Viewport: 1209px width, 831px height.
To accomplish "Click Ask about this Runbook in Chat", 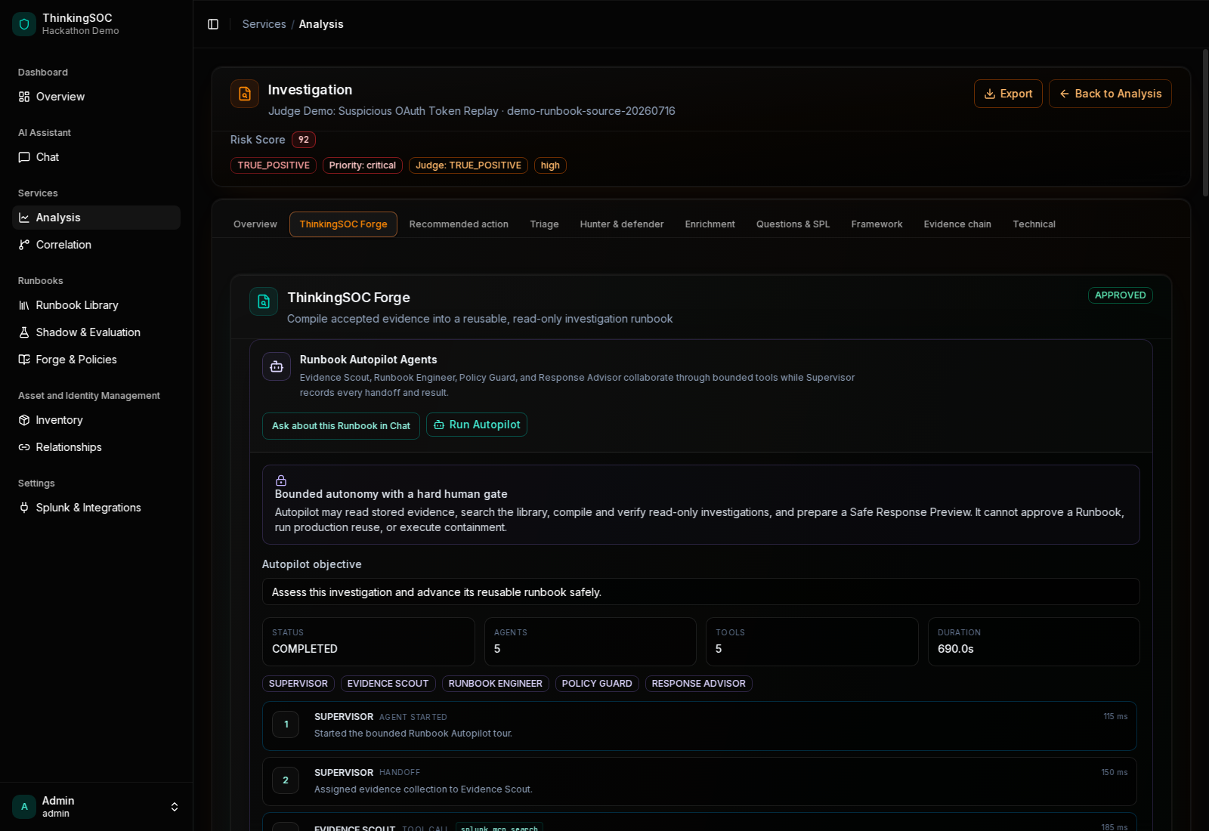I will (341, 426).
